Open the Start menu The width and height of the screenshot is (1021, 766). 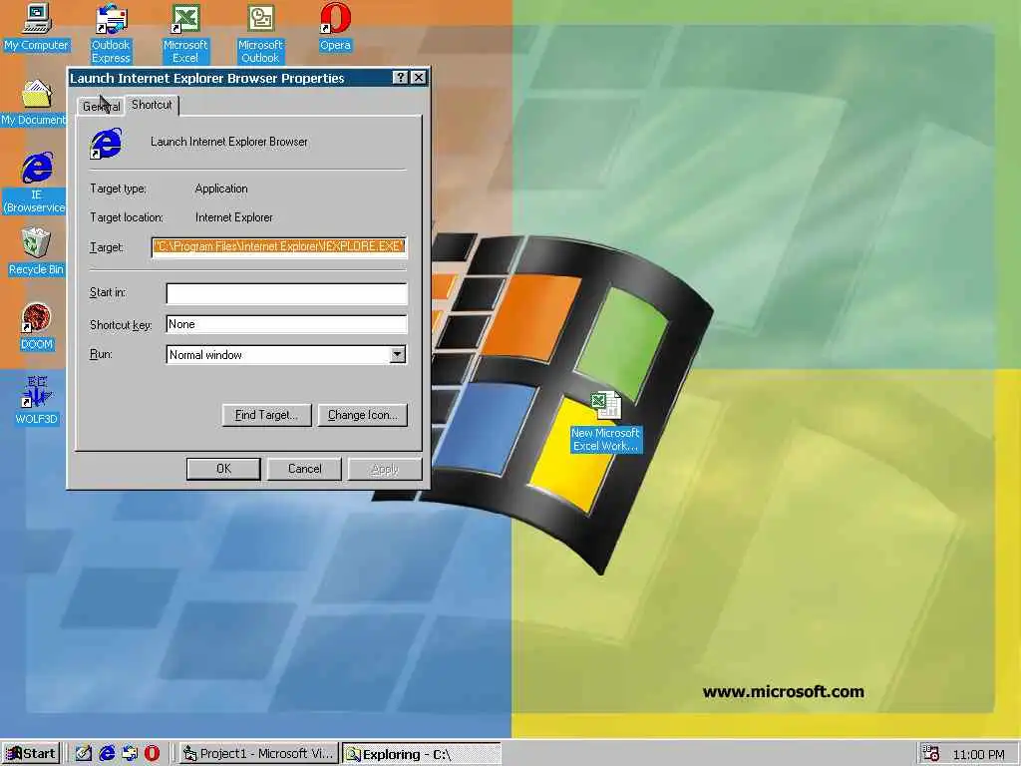tap(31, 754)
